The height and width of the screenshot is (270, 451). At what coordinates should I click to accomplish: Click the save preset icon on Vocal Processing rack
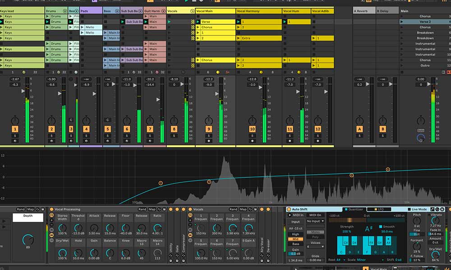163,208
